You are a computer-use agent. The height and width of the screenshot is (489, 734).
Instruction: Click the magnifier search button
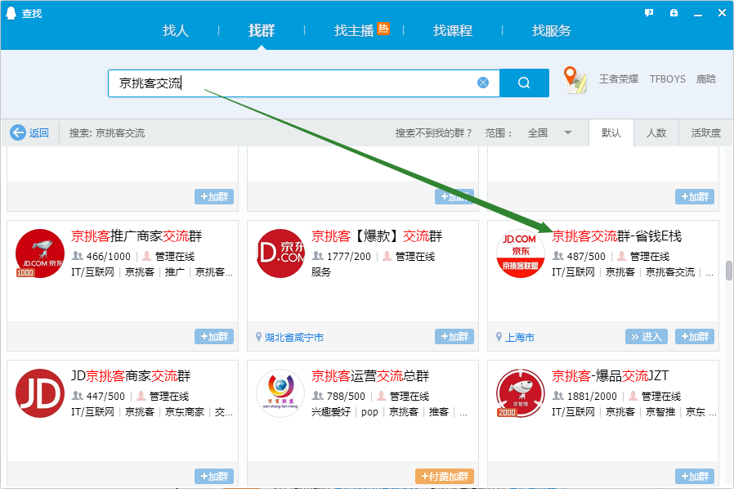click(524, 83)
